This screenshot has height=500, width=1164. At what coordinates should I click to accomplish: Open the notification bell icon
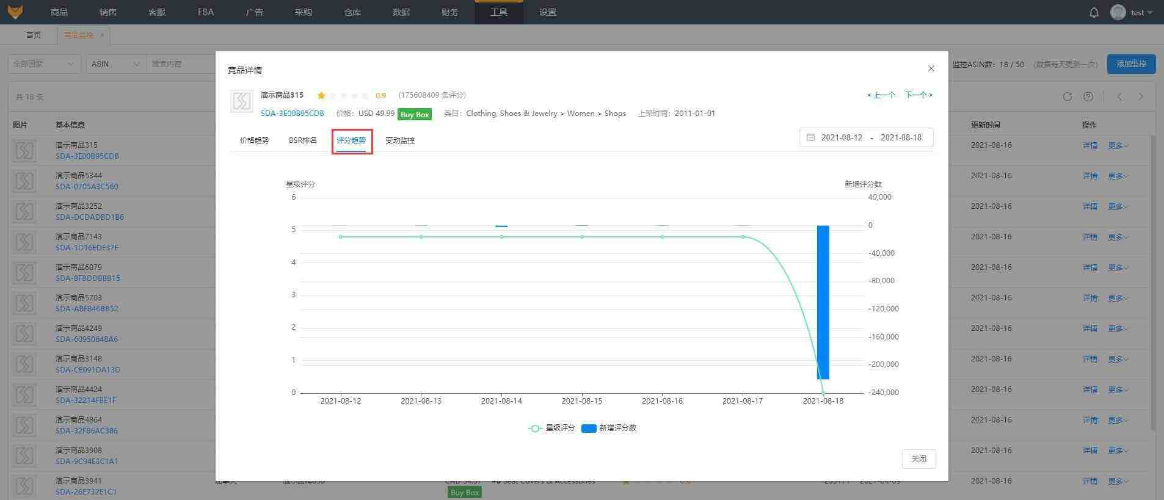(1094, 12)
